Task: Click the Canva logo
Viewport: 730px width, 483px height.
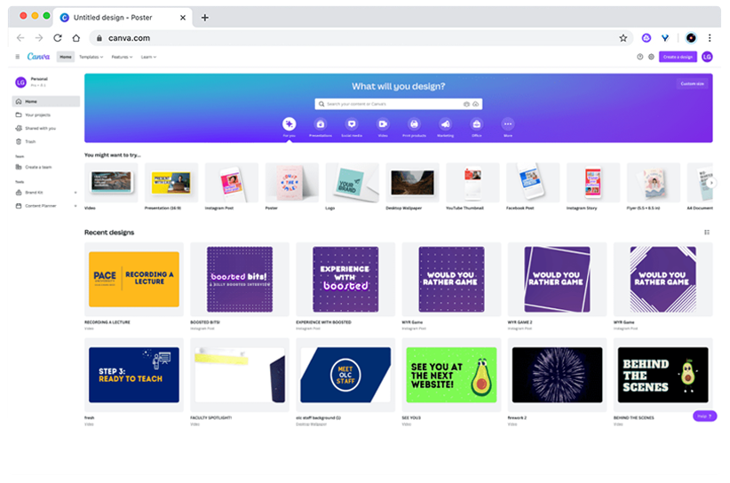Action: pyautogui.click(x=38, y=56)
